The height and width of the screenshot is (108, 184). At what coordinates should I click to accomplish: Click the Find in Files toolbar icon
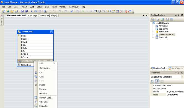(45, 11)
